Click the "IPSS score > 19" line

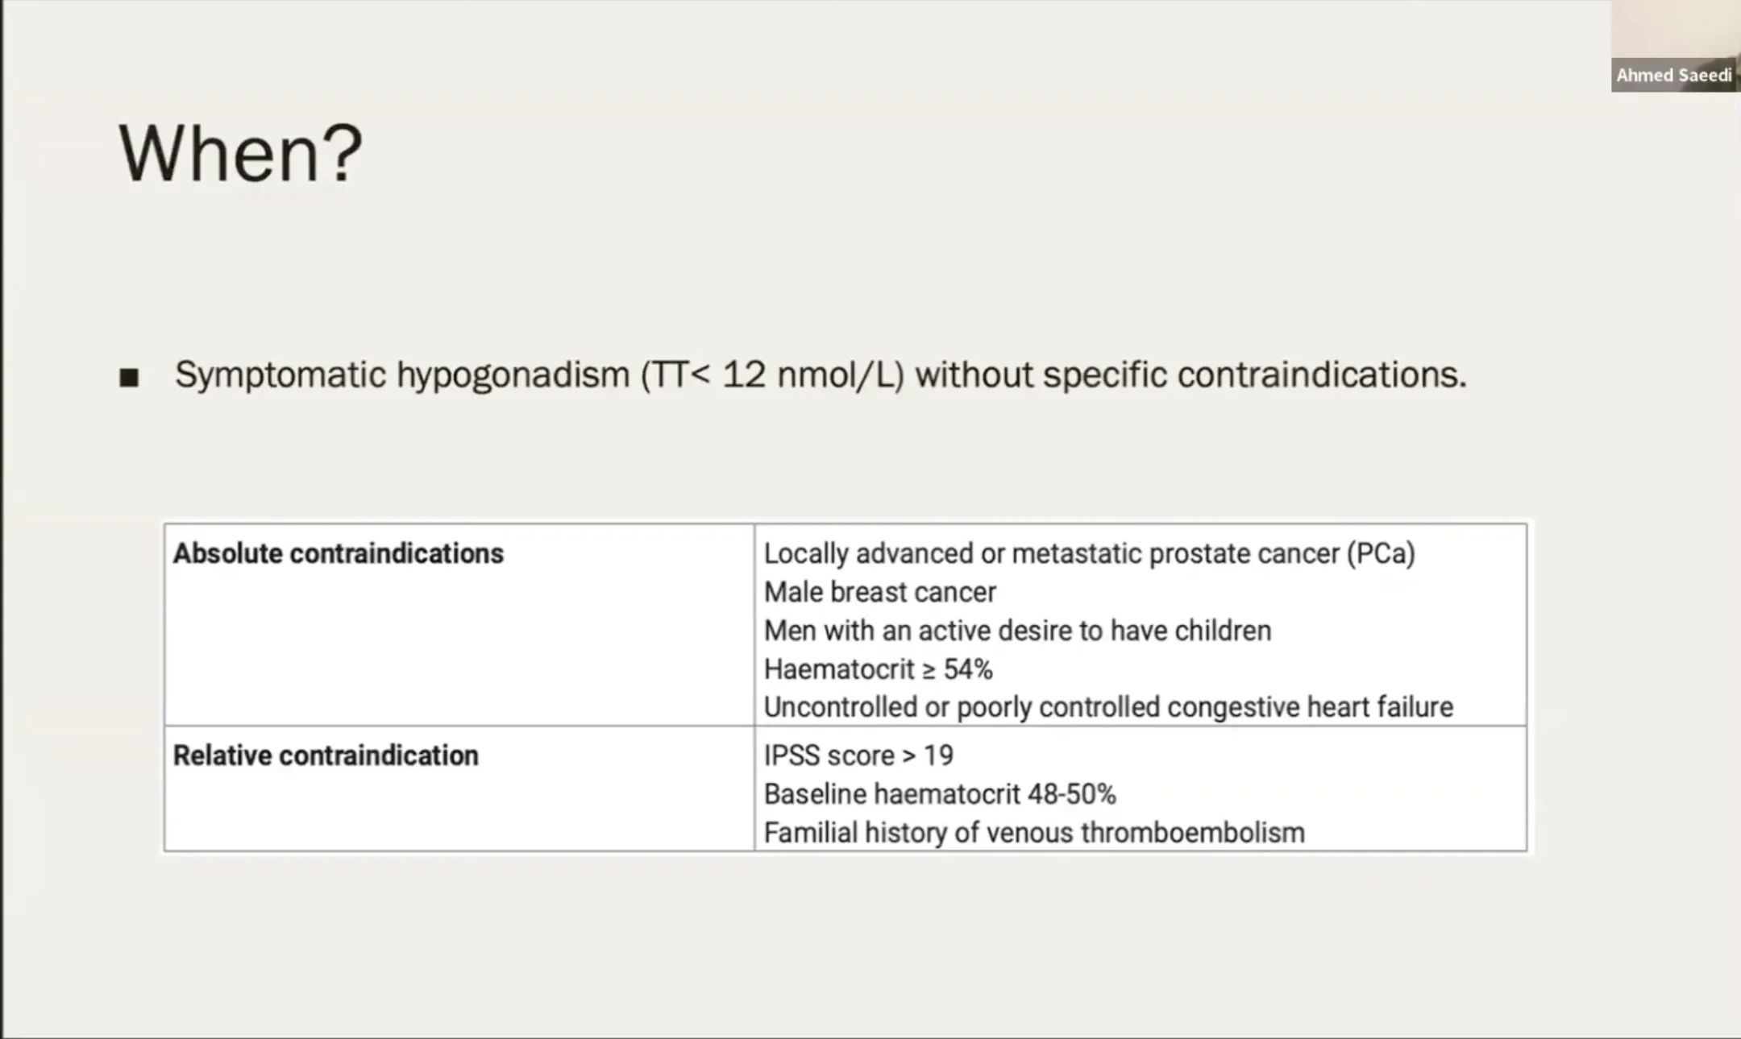click(x=858, y=755)
